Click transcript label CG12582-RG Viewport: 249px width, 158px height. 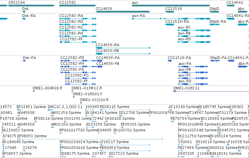(71, 27)
